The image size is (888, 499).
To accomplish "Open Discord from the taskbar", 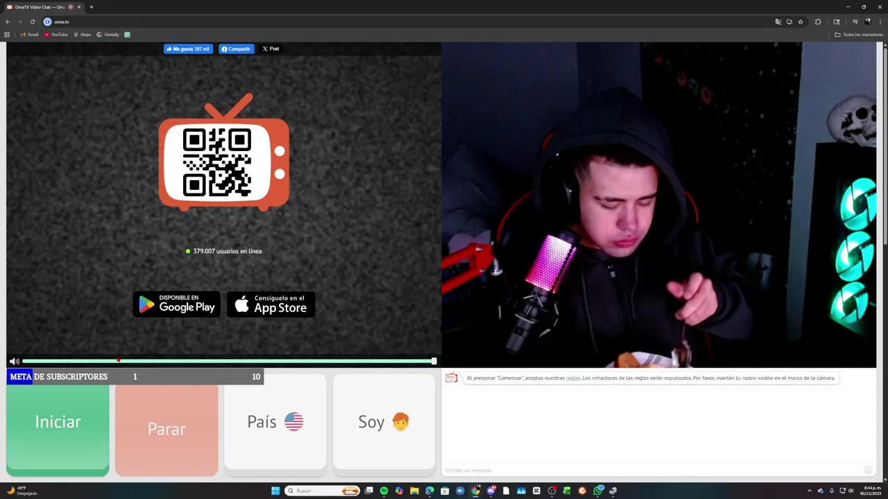I will 490,491.
